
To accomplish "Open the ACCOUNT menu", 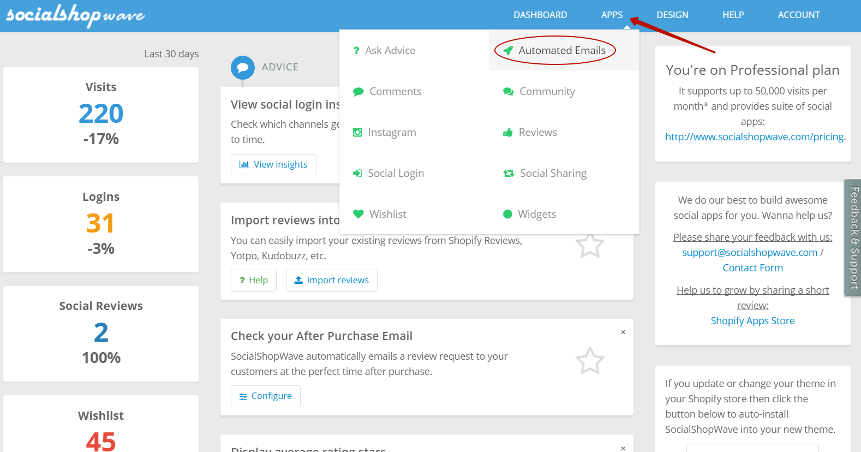I will click(x=799, y=15).
